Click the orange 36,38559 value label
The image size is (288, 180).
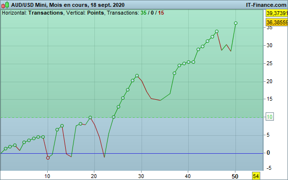277,22
